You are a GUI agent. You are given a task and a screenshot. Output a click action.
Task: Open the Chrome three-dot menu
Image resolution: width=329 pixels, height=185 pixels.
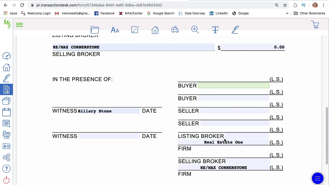coord(323,5)
